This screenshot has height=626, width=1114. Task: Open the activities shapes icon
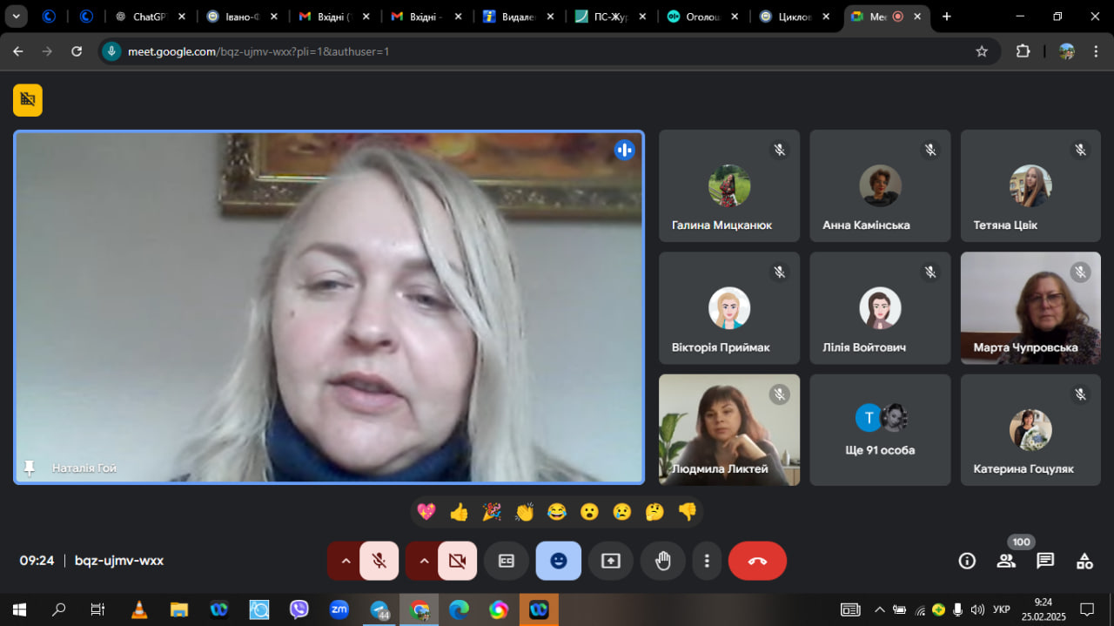click(1084, 561)
